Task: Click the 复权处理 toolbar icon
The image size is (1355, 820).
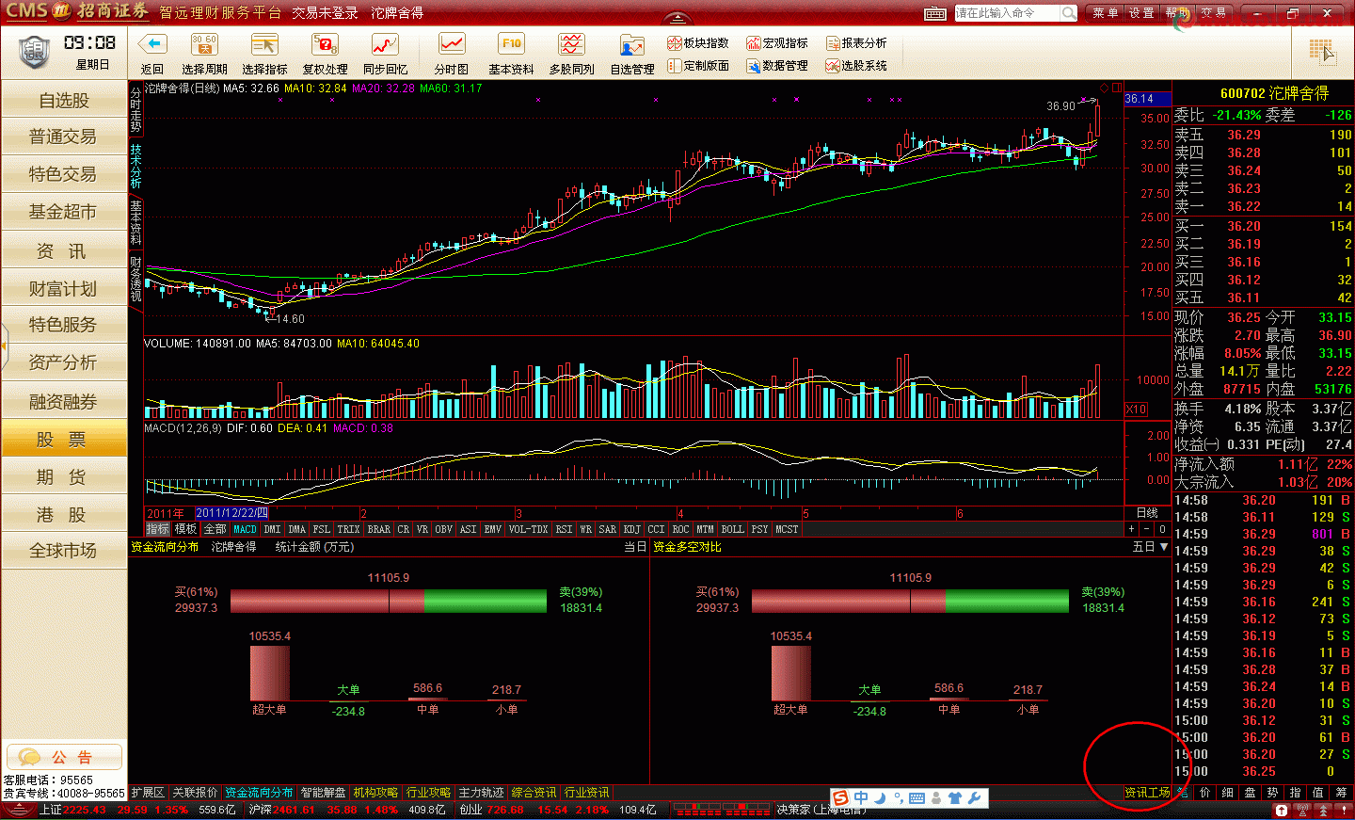Action: [x=325, y=44]
